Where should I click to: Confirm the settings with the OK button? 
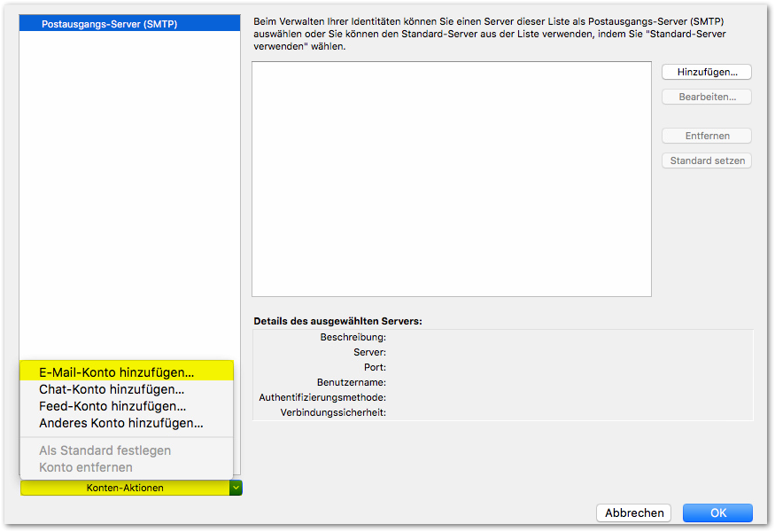[717, 512]
